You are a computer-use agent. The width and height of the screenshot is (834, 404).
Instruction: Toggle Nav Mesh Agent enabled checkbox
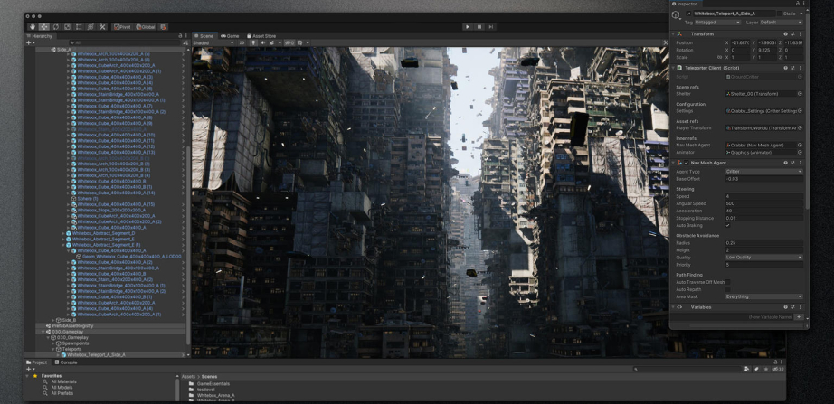coord(687,163)
